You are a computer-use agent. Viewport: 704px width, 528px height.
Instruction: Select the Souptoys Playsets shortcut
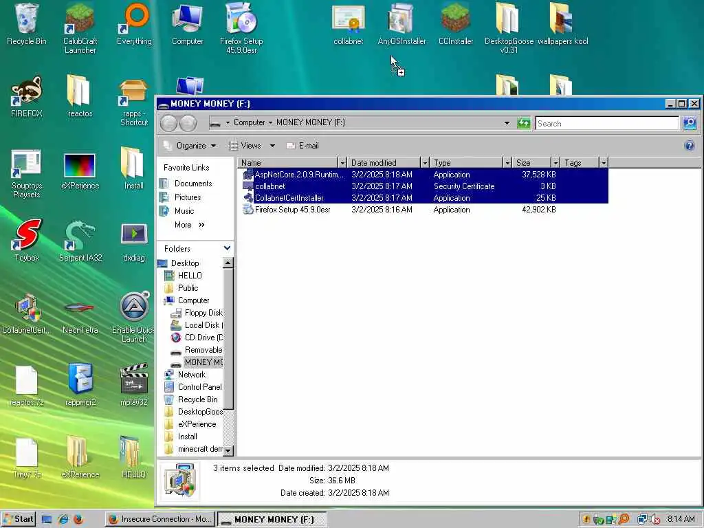tap(27, 174)
